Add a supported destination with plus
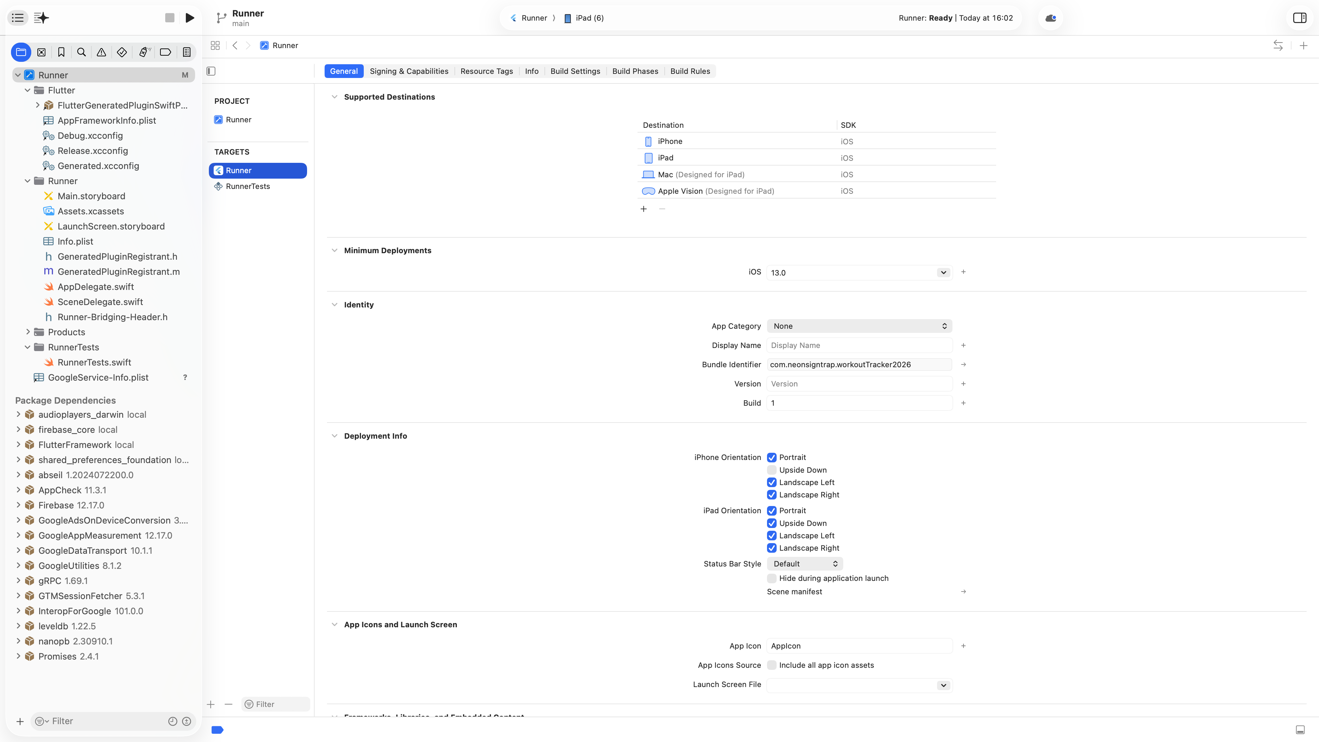Viewport: 1319px width, 742px height. coord(644,209)
